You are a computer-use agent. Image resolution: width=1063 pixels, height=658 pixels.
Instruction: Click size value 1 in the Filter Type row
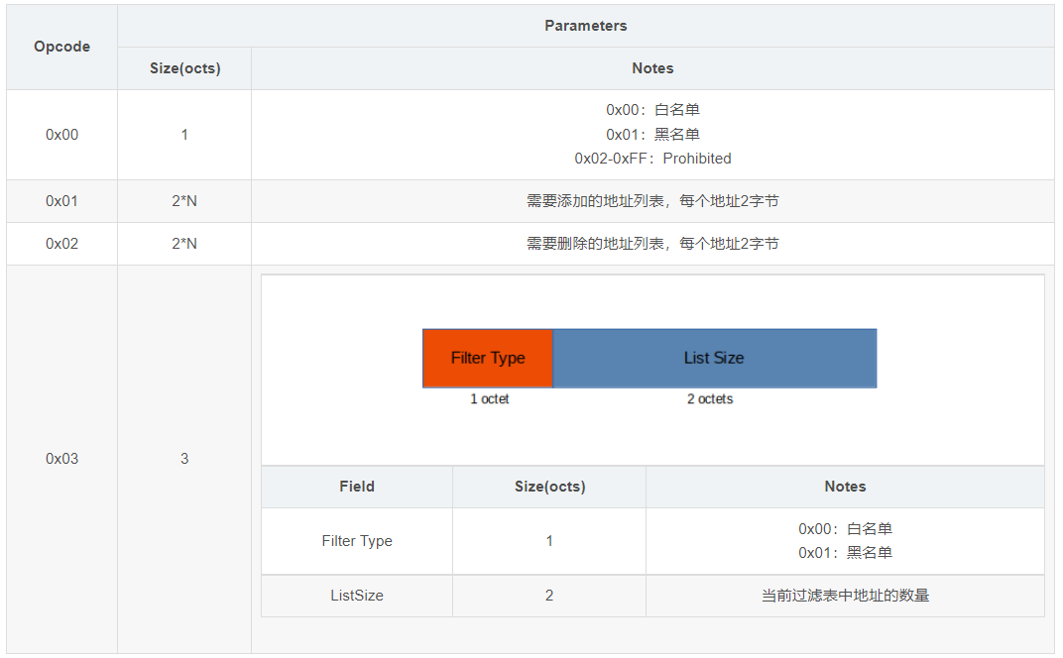coord(549,541)
